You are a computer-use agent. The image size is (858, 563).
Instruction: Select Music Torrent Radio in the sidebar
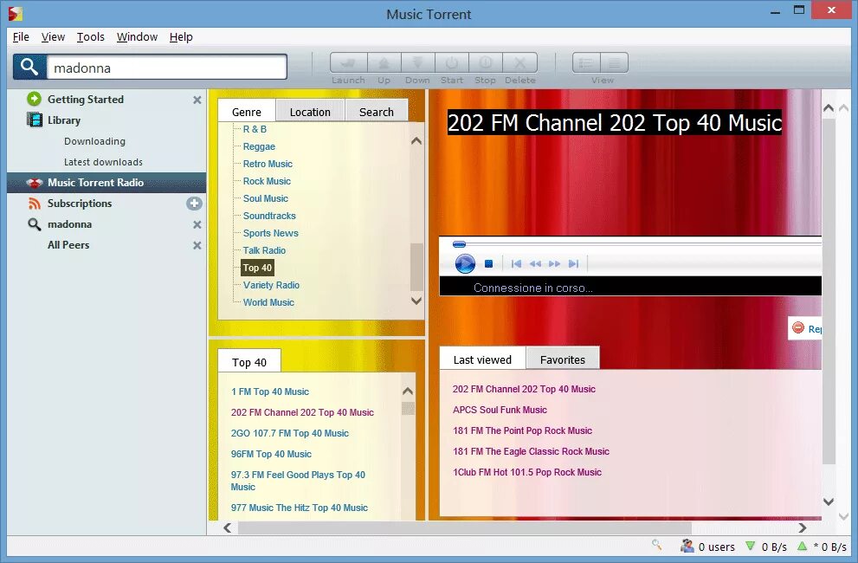pos(106,183)
